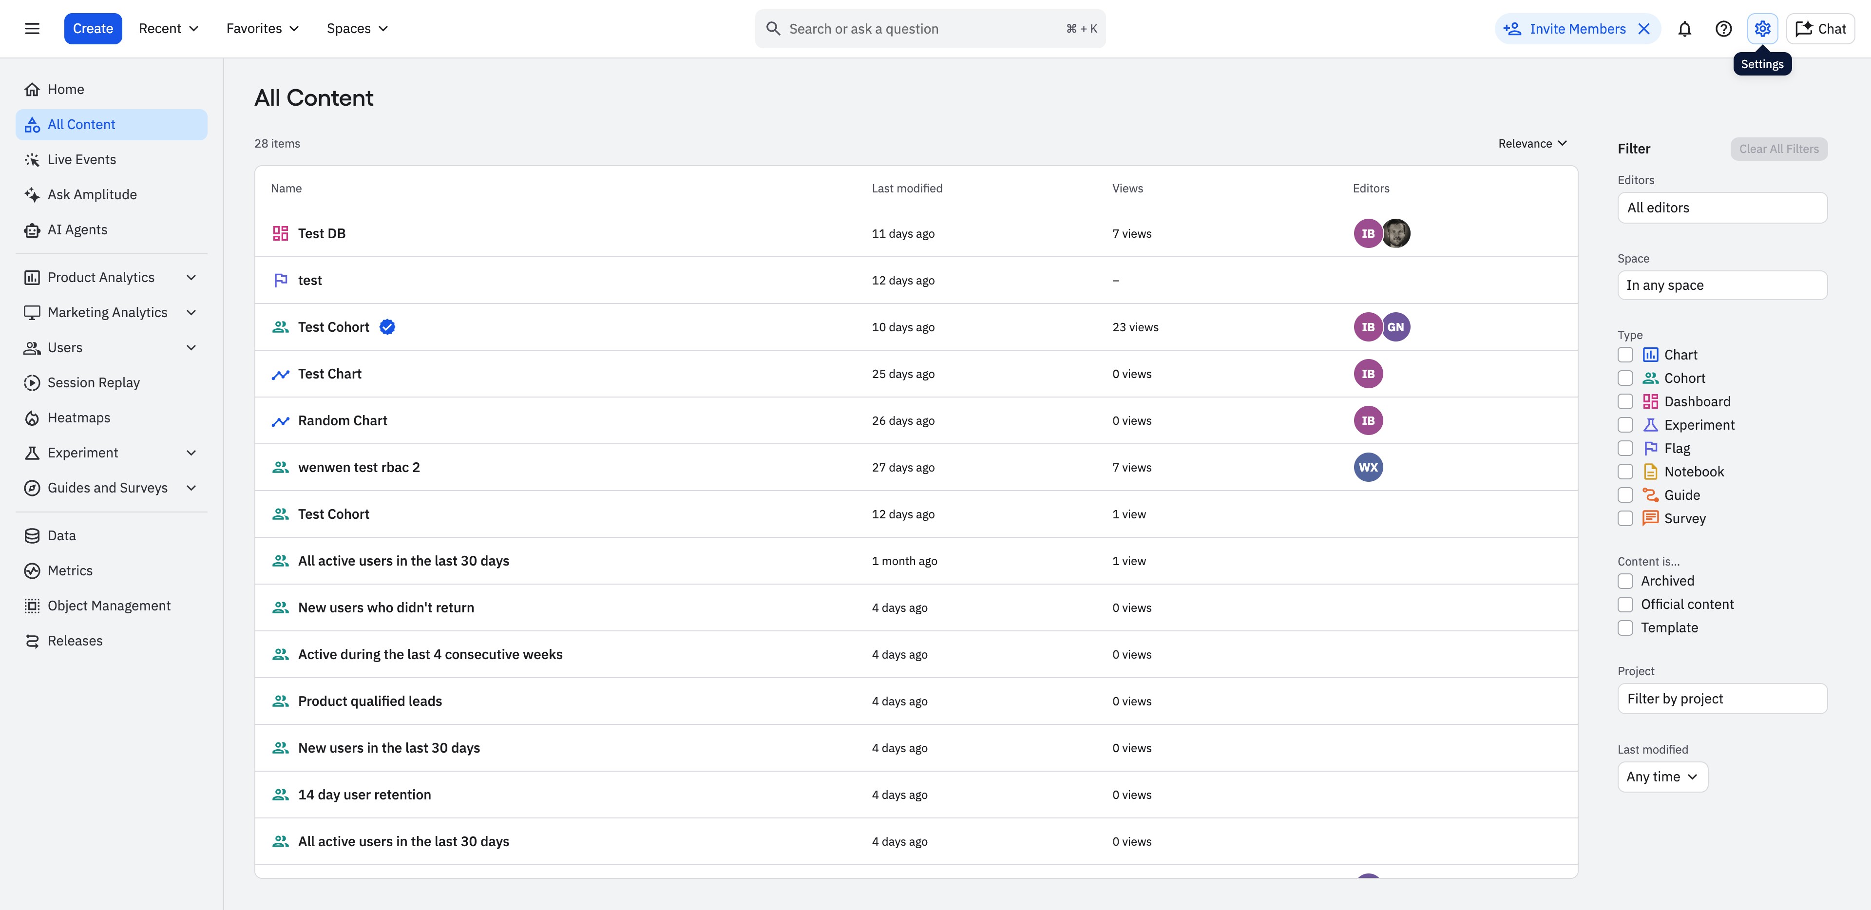The image size is (1871, 910).
Task: Open the Random Chart item
Action: tap(342, 420)
